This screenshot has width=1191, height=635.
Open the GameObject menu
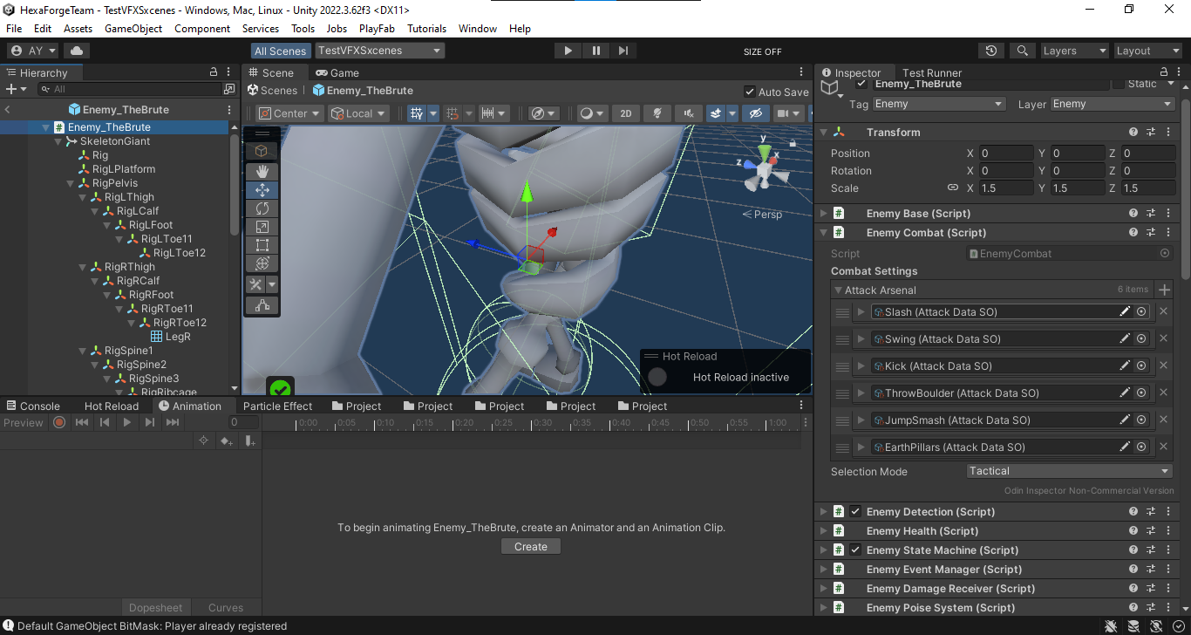point(133,29)
